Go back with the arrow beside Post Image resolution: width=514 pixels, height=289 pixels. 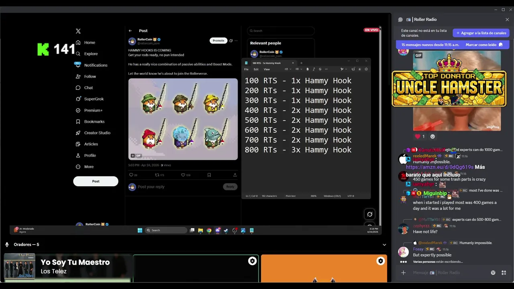130,31
